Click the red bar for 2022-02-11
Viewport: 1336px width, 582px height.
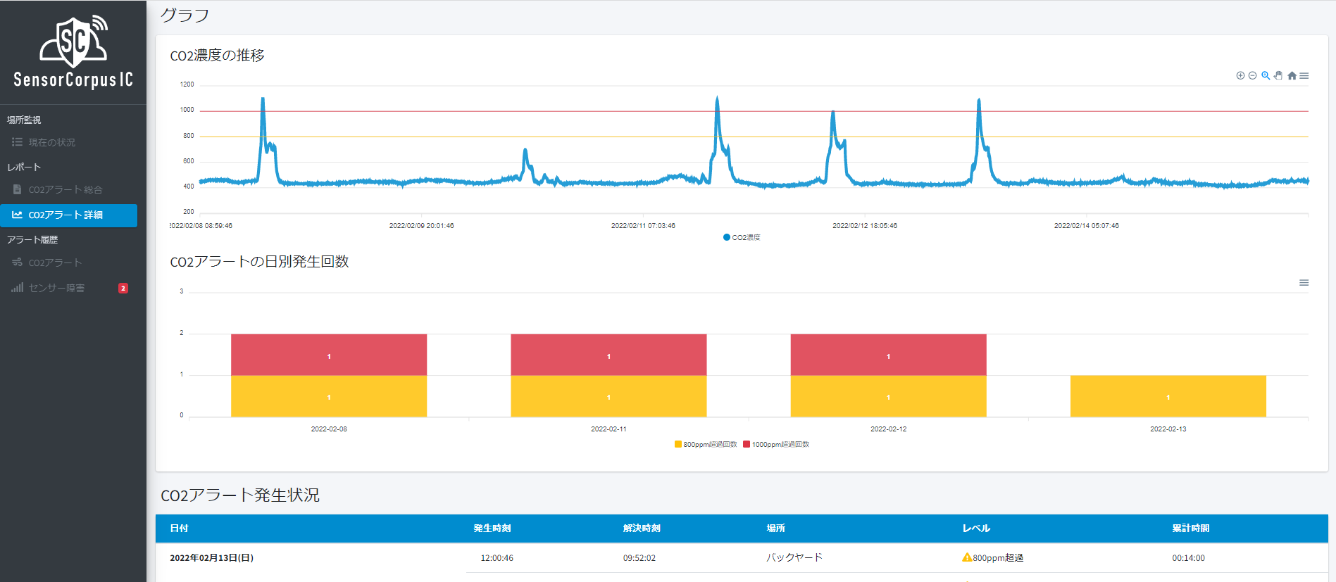[x=608, y=355]
